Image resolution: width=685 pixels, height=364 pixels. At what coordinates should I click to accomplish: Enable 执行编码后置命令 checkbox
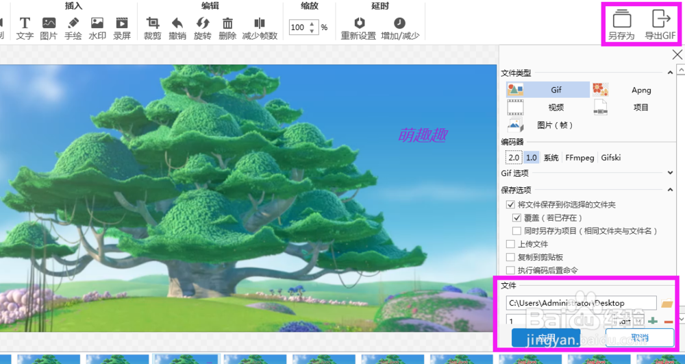coord(510,270)
